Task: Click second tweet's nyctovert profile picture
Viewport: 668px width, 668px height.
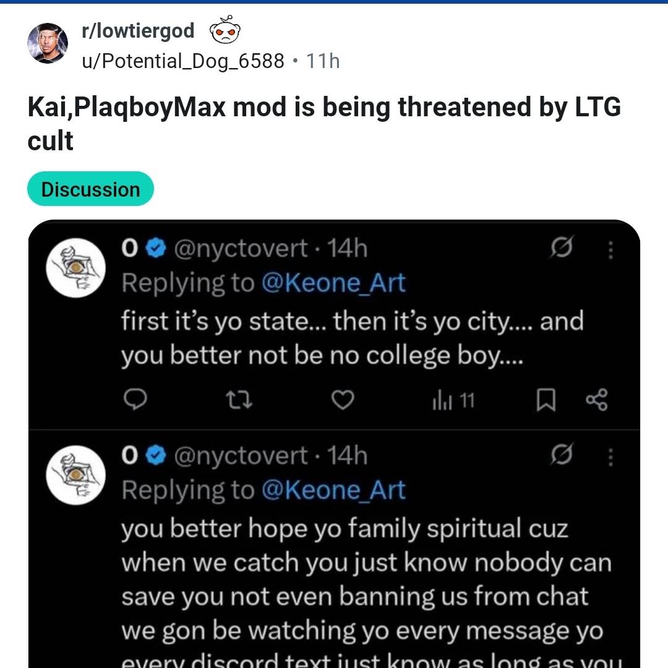Action: tap(76, 475)
